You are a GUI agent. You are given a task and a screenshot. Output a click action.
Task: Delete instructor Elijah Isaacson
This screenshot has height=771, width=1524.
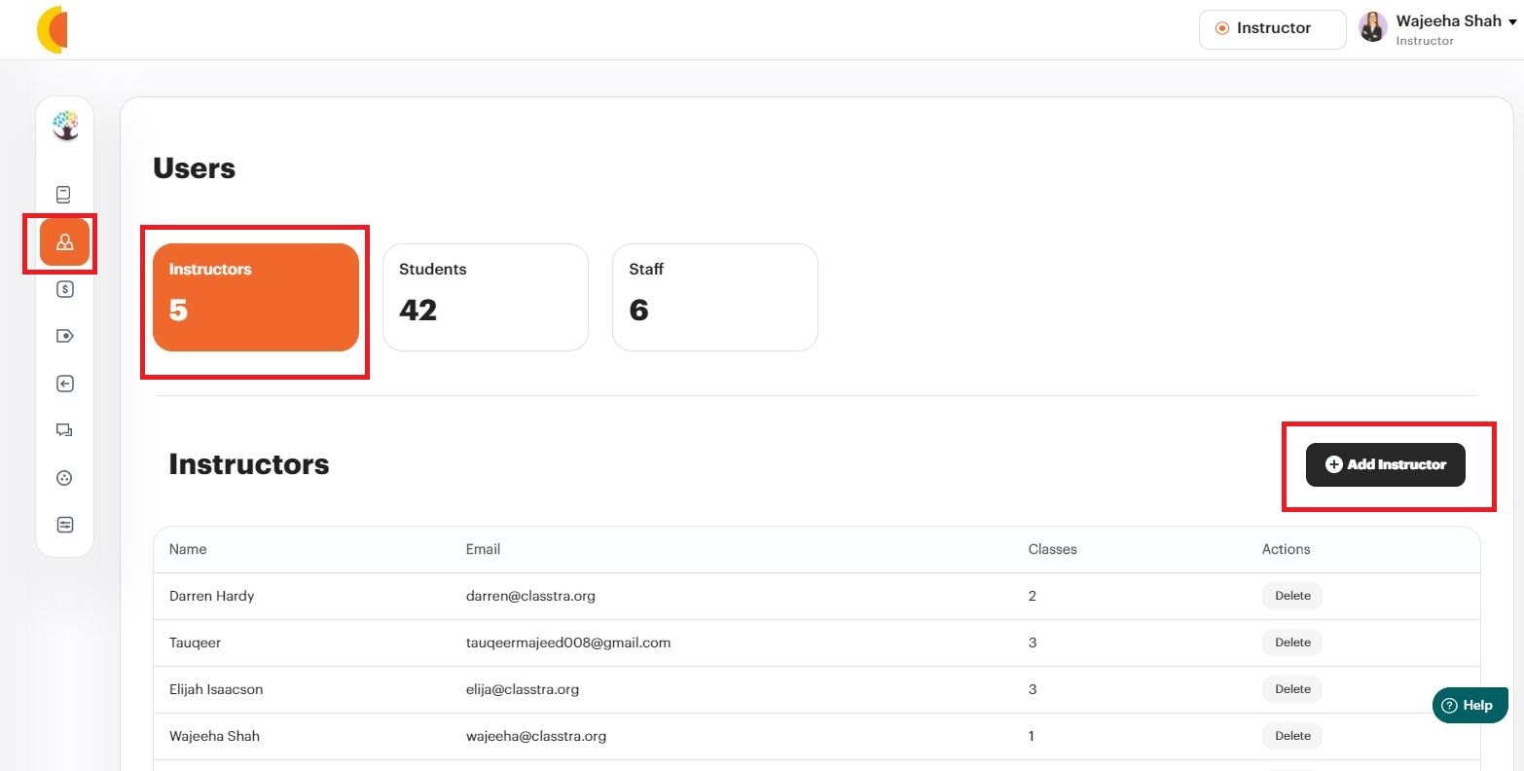click(x=1292, y=689)
